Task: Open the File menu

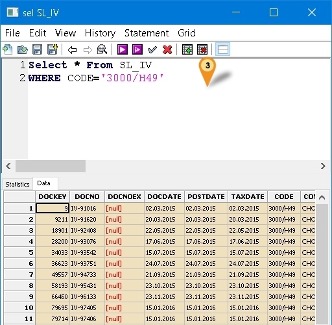Action: coord(12,33)
